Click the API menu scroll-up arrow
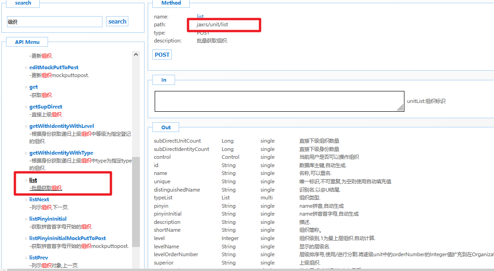 coord(136,54)
